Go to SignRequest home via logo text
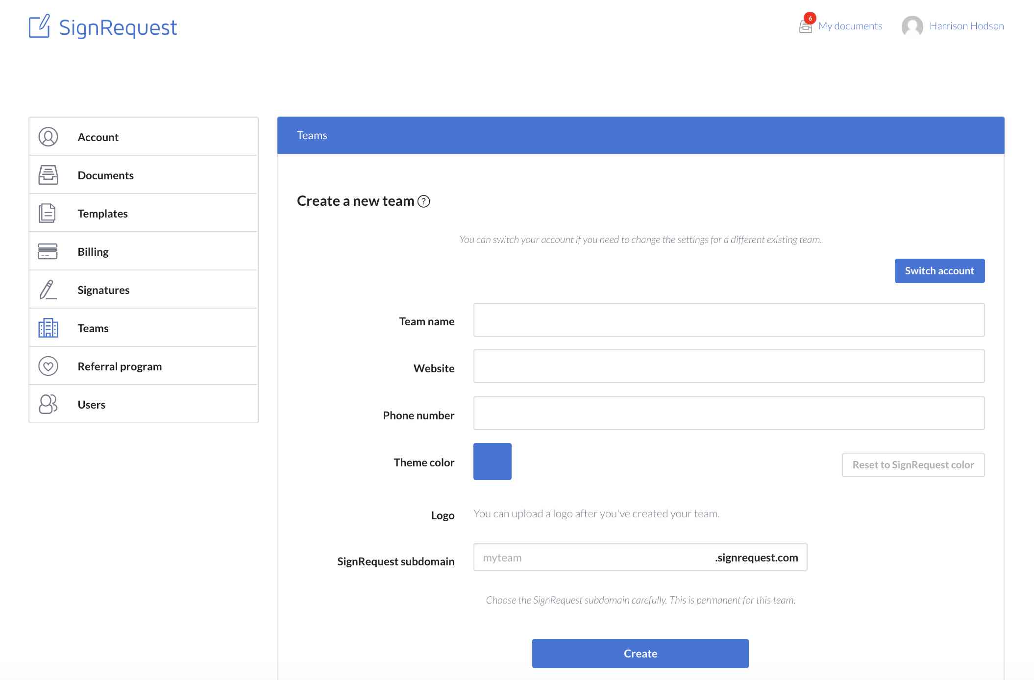This screenshot has width=1034, height=680. click(118, 27)
